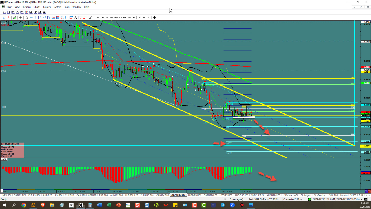Viewport: 371px width, 209px height.
Task: Switch to 15m timeframe
Action: pos(116,18)
